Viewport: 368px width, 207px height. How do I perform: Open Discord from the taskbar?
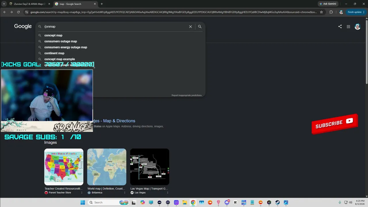pyautogui.click(x=227, y=202)
